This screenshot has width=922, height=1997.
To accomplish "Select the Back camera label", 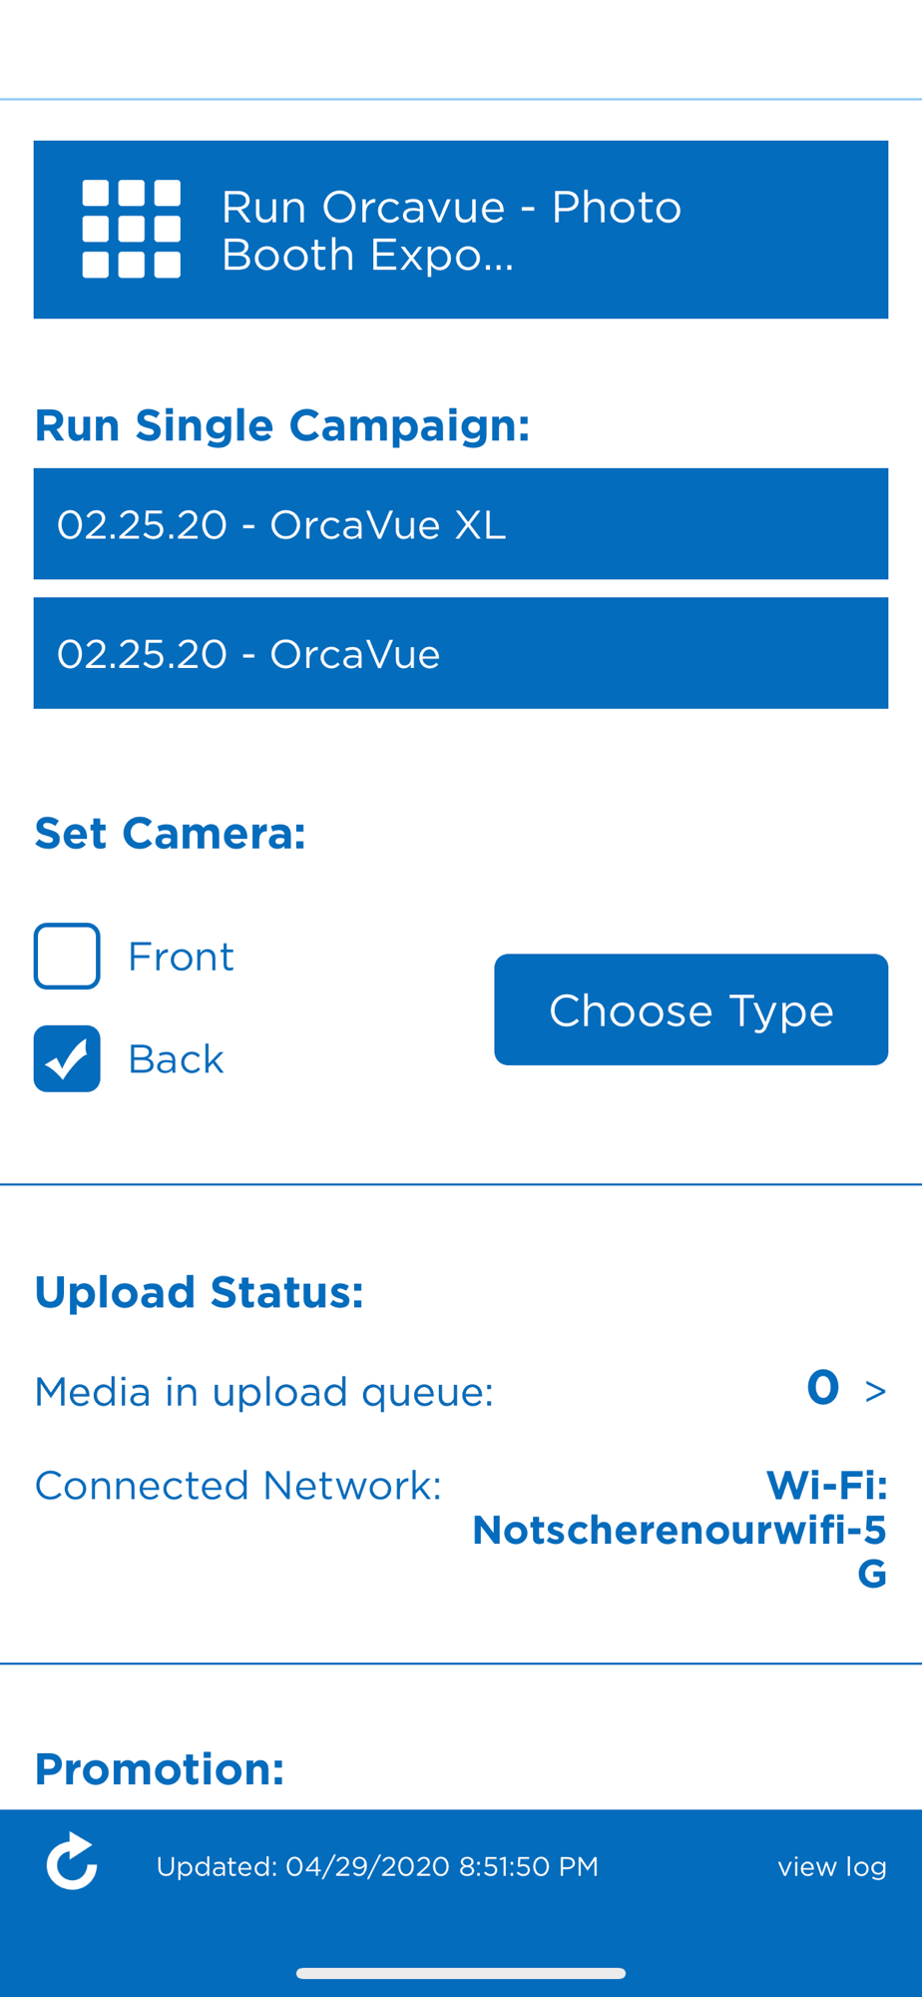I will [176, 1059].
